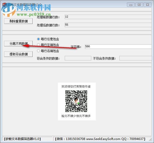The width and height of the screenshot is (154, 143).
Task: Click the window resize grip in status bar
Action: click(150, 139)
